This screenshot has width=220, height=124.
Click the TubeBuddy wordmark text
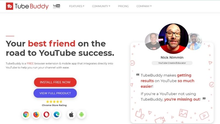click(32, 6)
